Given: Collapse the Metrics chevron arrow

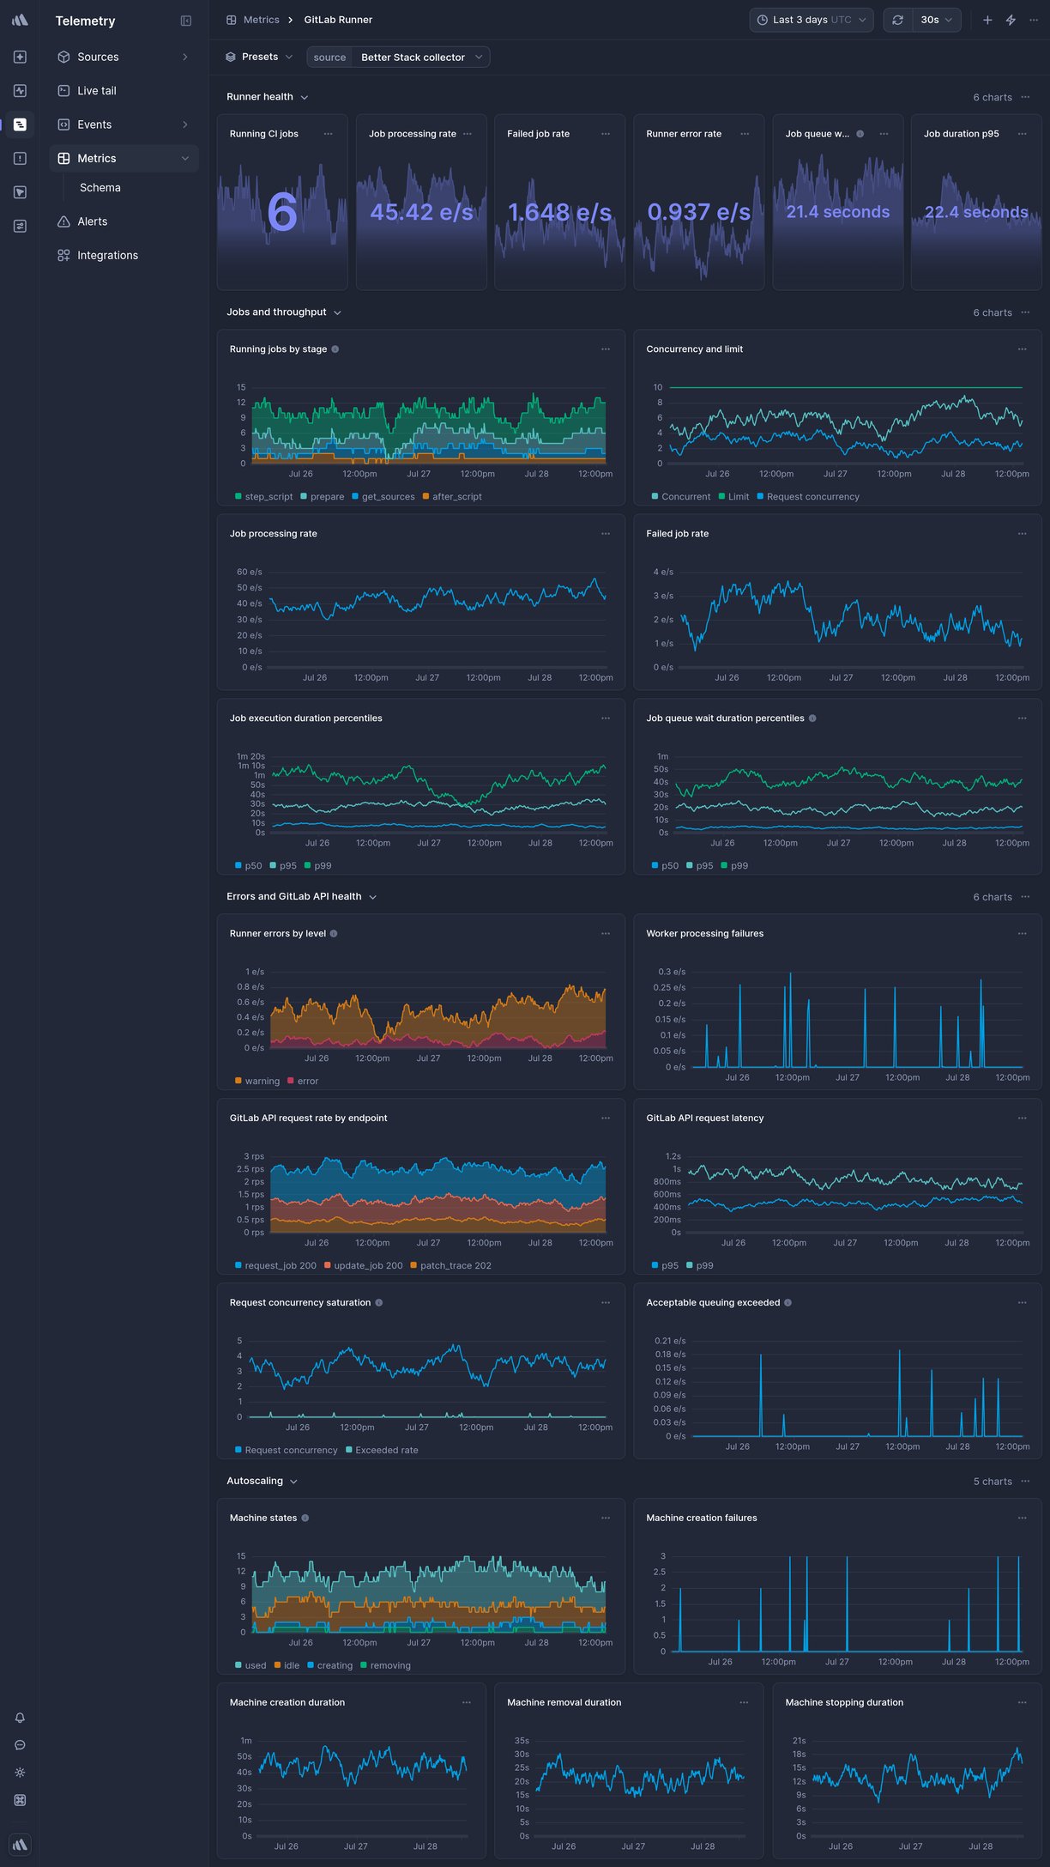Looking at the screenshot, I should [185, 158].
